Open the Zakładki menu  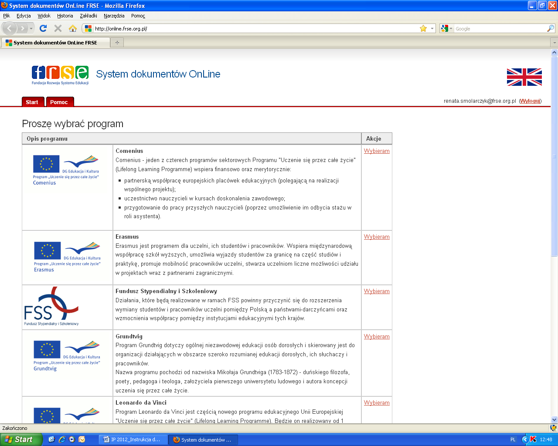pos(88,16)
